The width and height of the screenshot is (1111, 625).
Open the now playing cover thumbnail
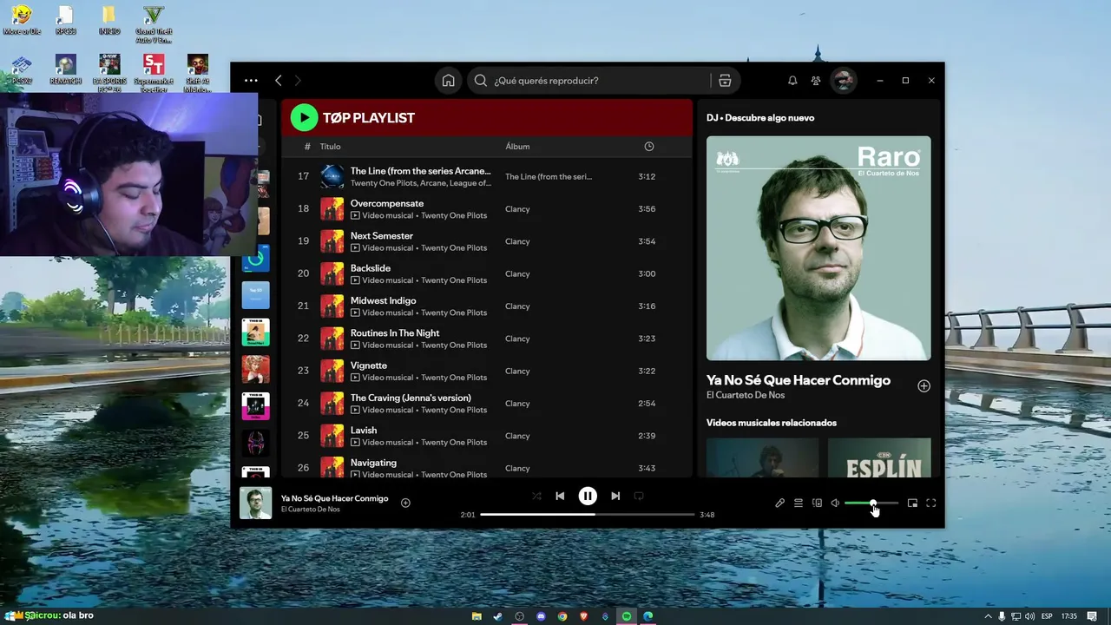click(x=255, y=503)
